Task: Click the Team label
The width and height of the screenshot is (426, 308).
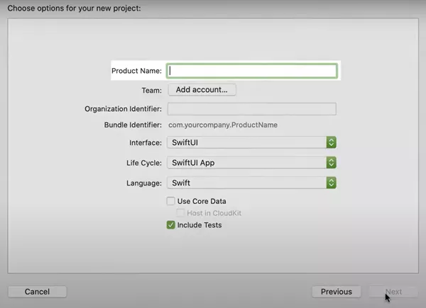Action: click(152, 90)
